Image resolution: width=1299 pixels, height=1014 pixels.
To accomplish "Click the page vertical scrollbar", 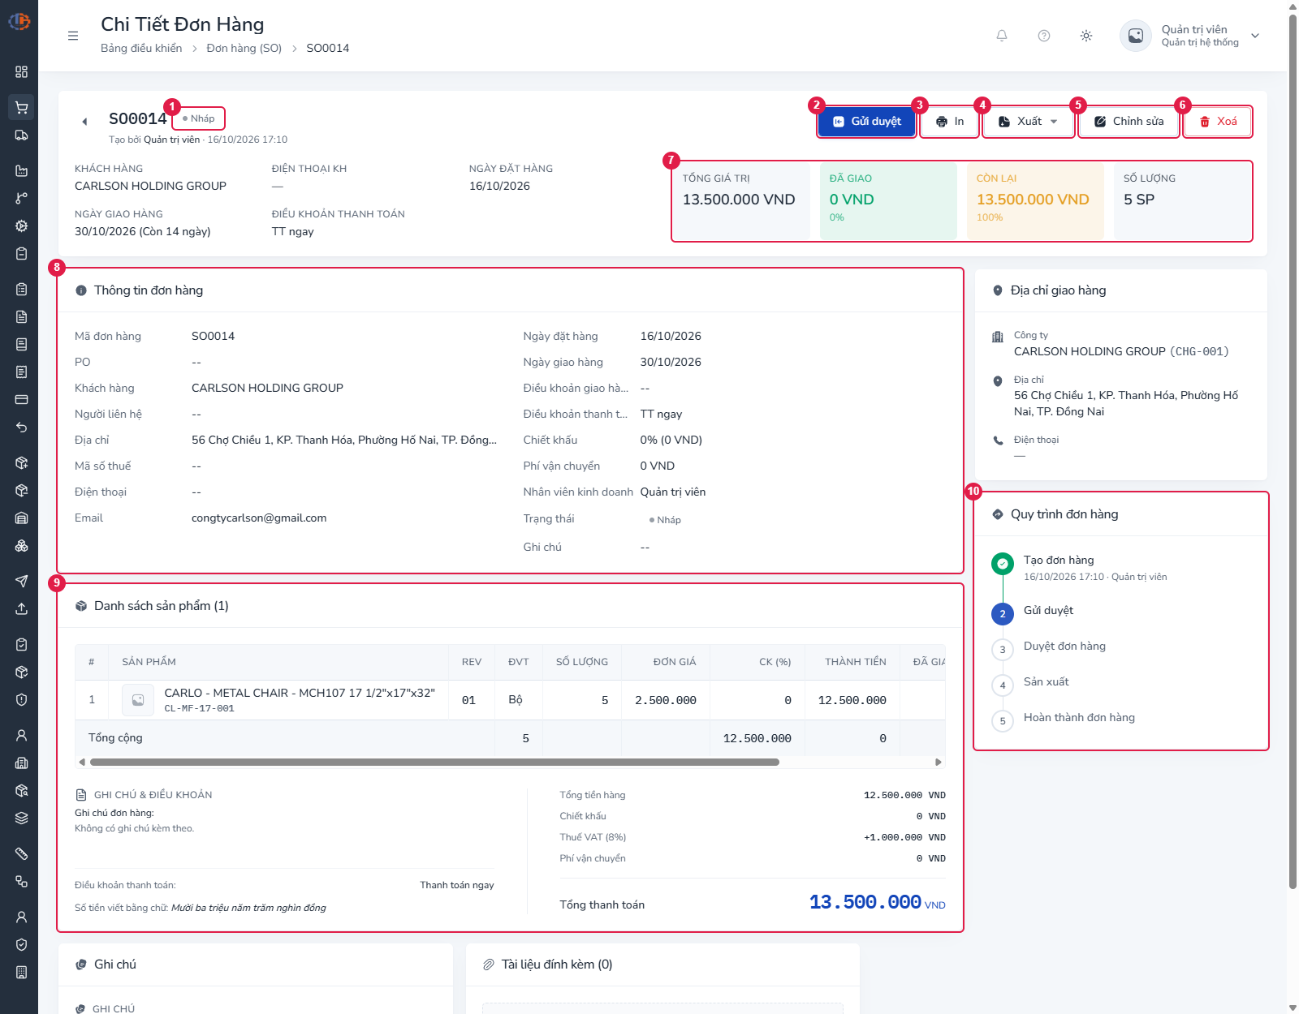I will tap(1293, 450).
